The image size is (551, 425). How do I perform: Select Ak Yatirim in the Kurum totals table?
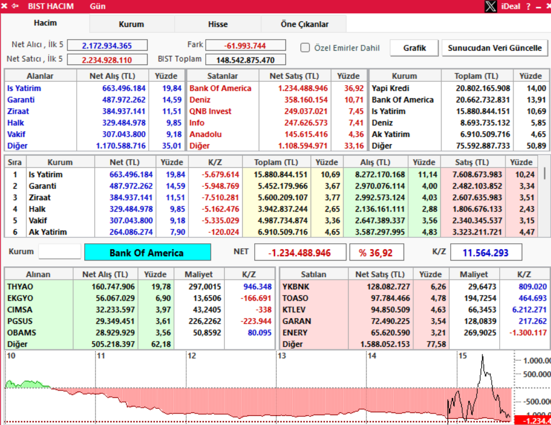[391, 135]
